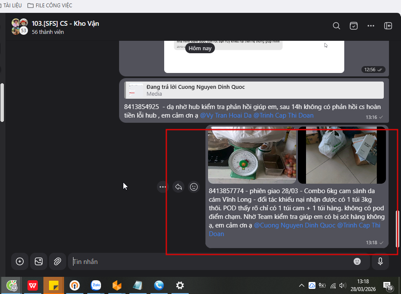Viewport: 401px width, 294px height.
Task: Click the @Cuong Nguyen Dinh Quoc mention
Action: 294,225
